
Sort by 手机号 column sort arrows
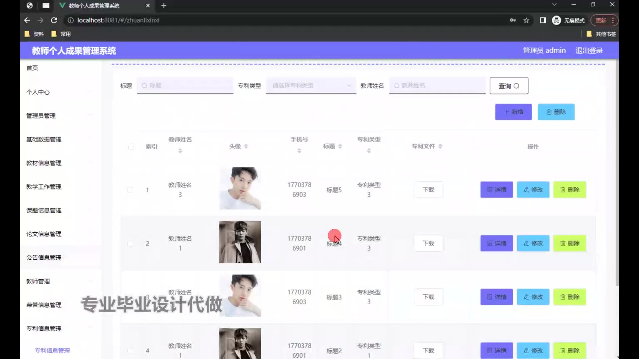coord(299,151)
